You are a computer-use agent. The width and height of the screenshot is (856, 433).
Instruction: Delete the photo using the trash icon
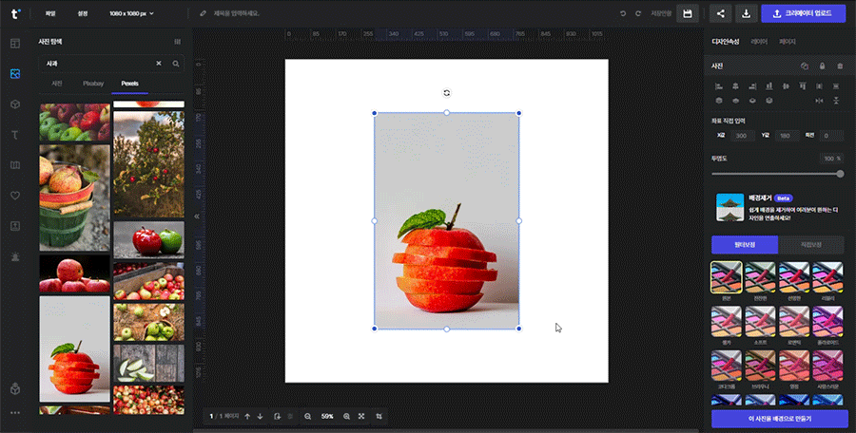pyautogui.click(x=839, y=66)
